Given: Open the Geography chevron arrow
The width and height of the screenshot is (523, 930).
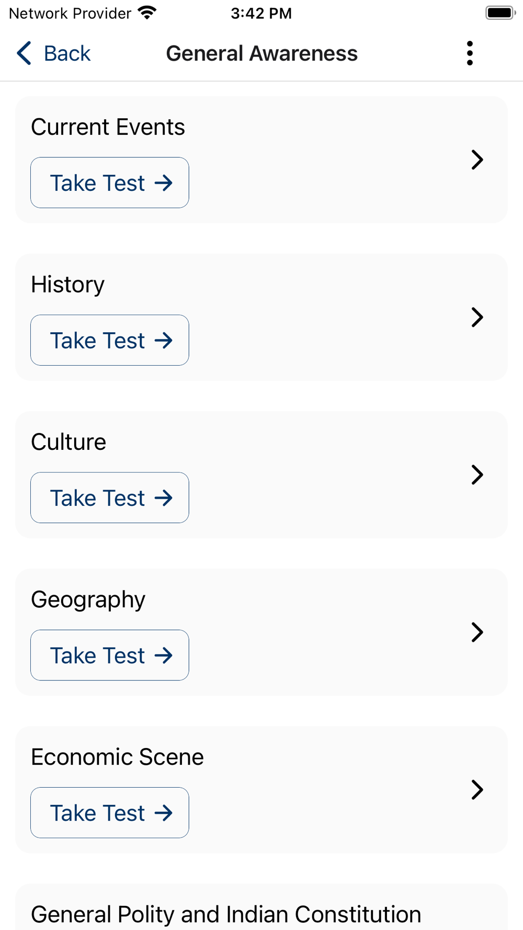Looking at the screenshot, I should point(477,632).
